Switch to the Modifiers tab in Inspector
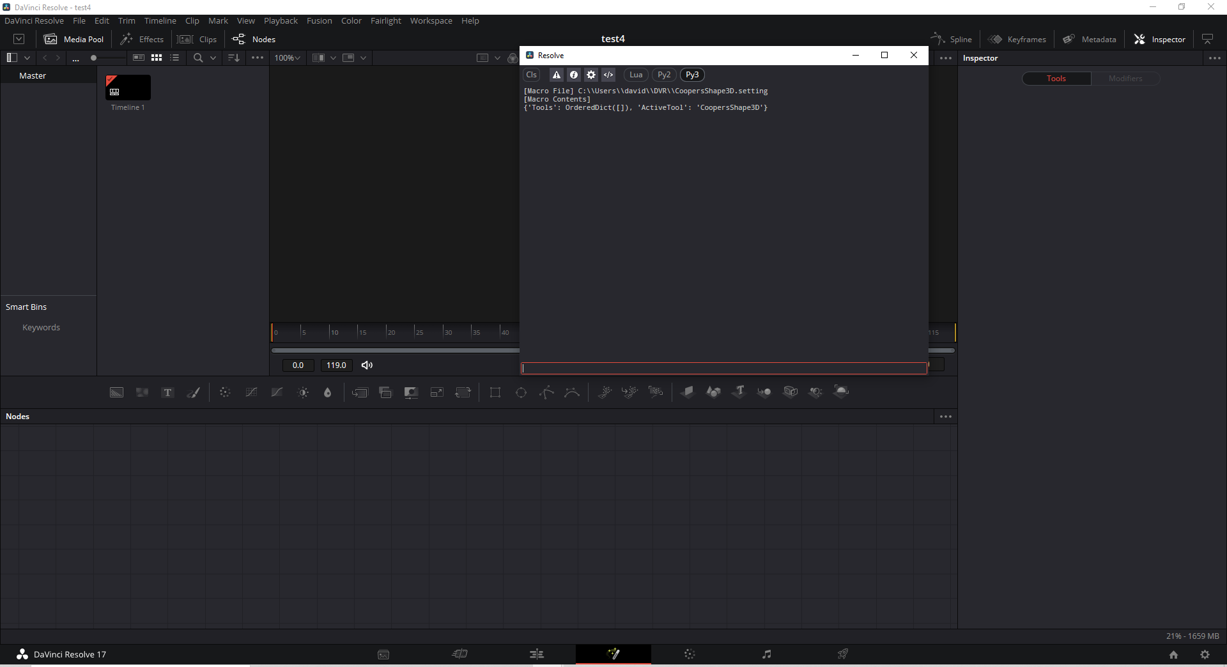 pyautogui.click(x=1125, y=79)
